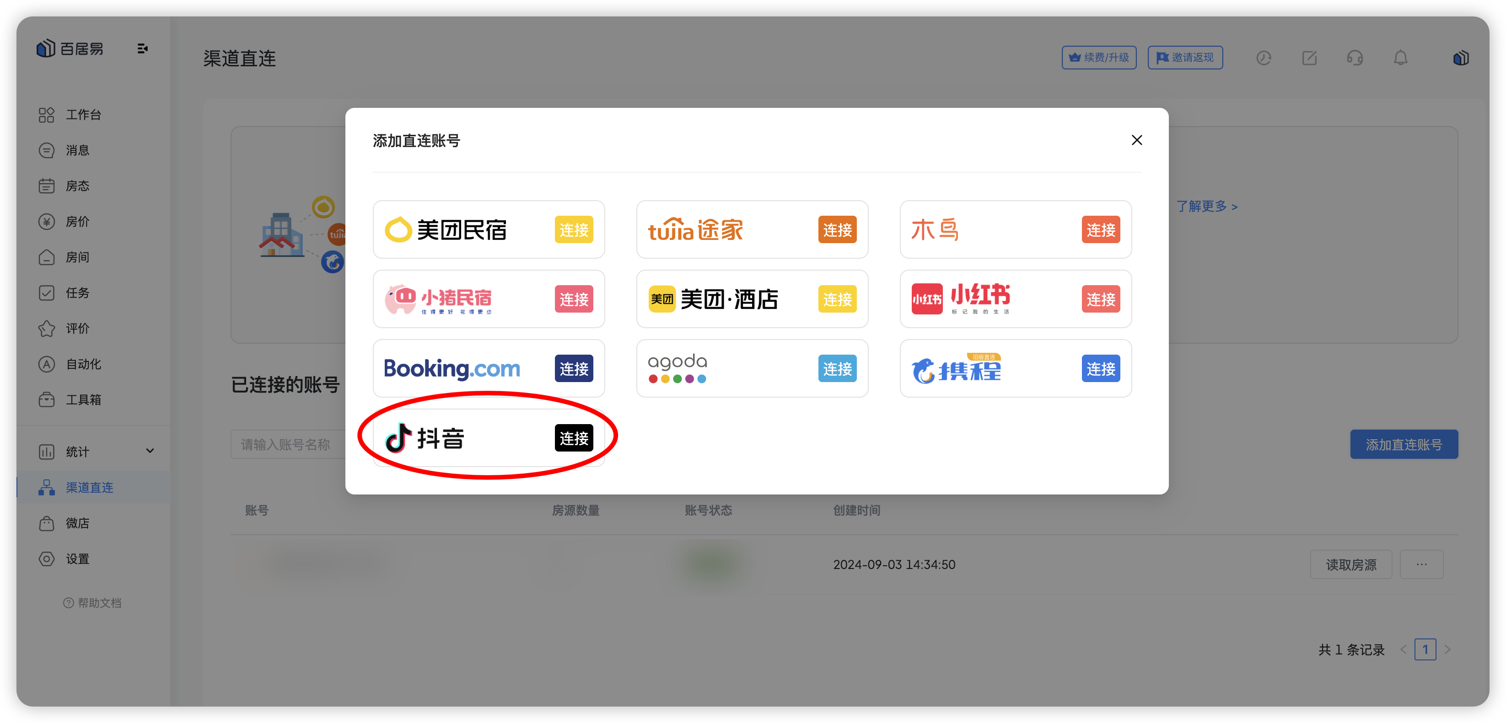
Task: Open 房间 in the sidebar
Action: coord(77,257)
